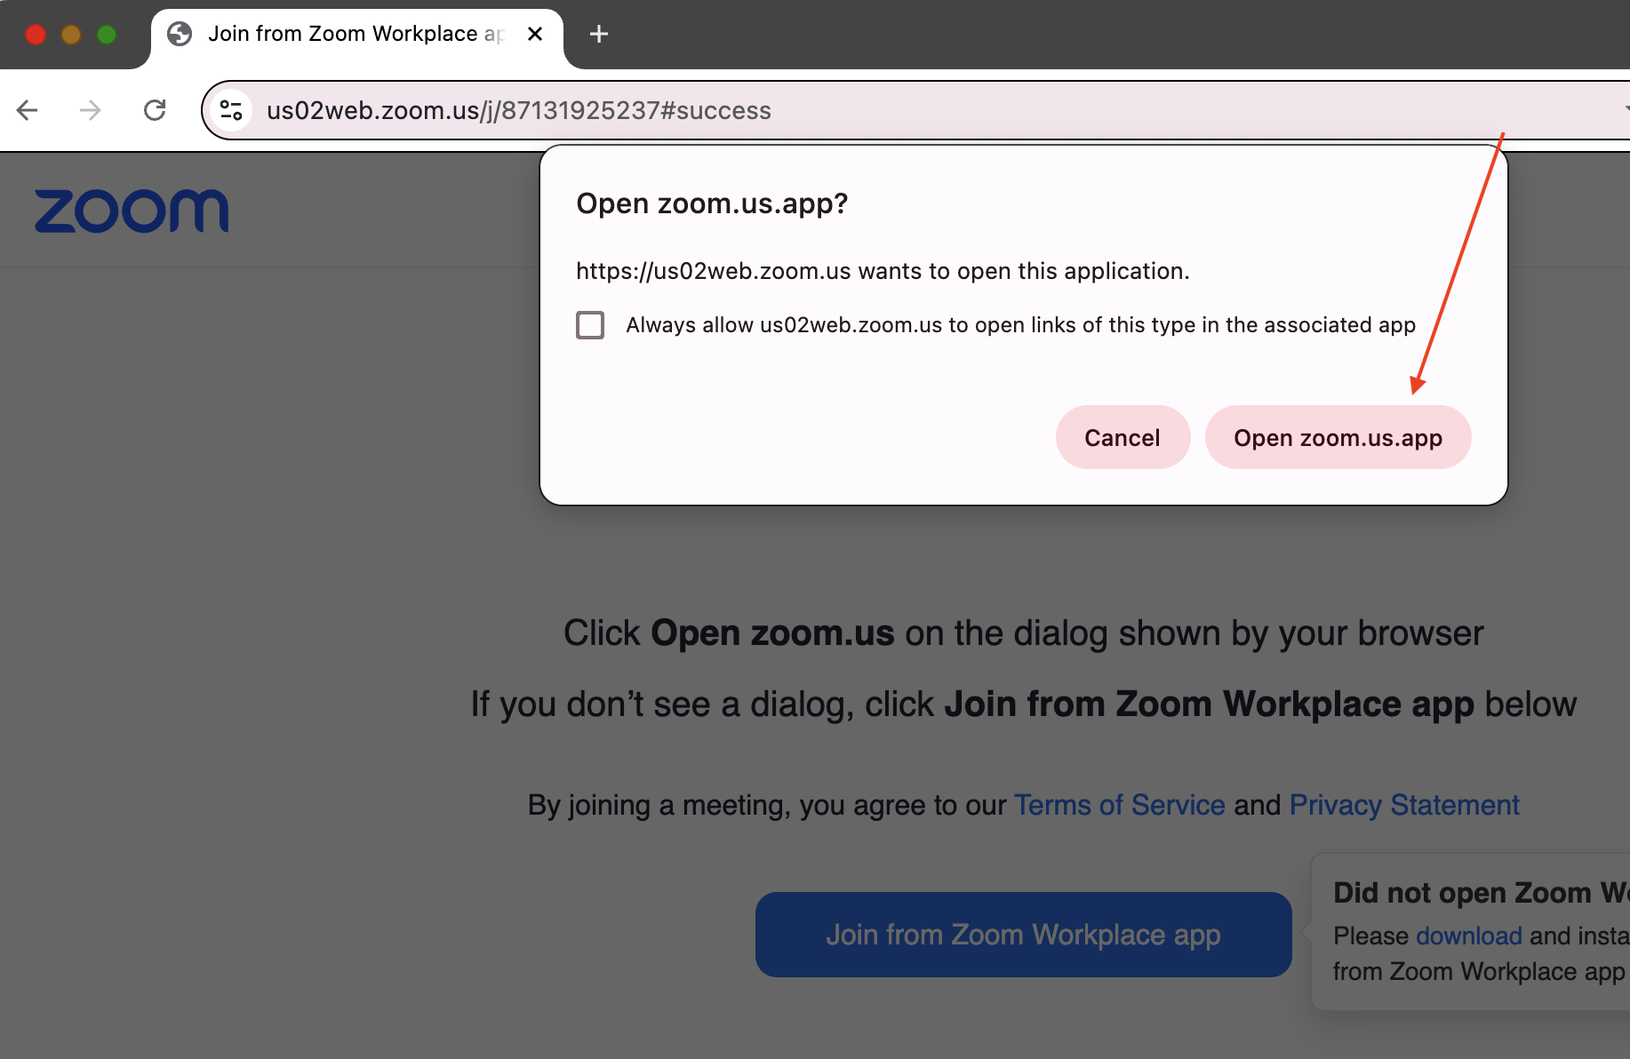
Task: Open a new browser tab
Action: point(599,34)
